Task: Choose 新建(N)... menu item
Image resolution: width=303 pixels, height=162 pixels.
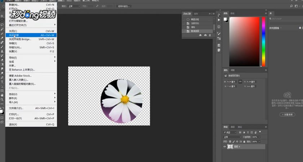Action: pos(31,5)
